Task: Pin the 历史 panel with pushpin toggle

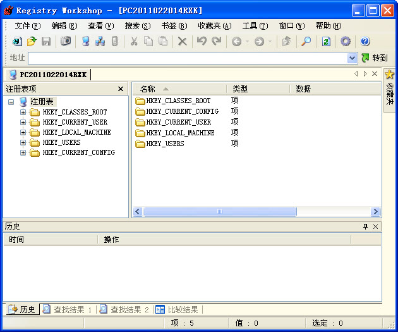Action: point(365,226)
